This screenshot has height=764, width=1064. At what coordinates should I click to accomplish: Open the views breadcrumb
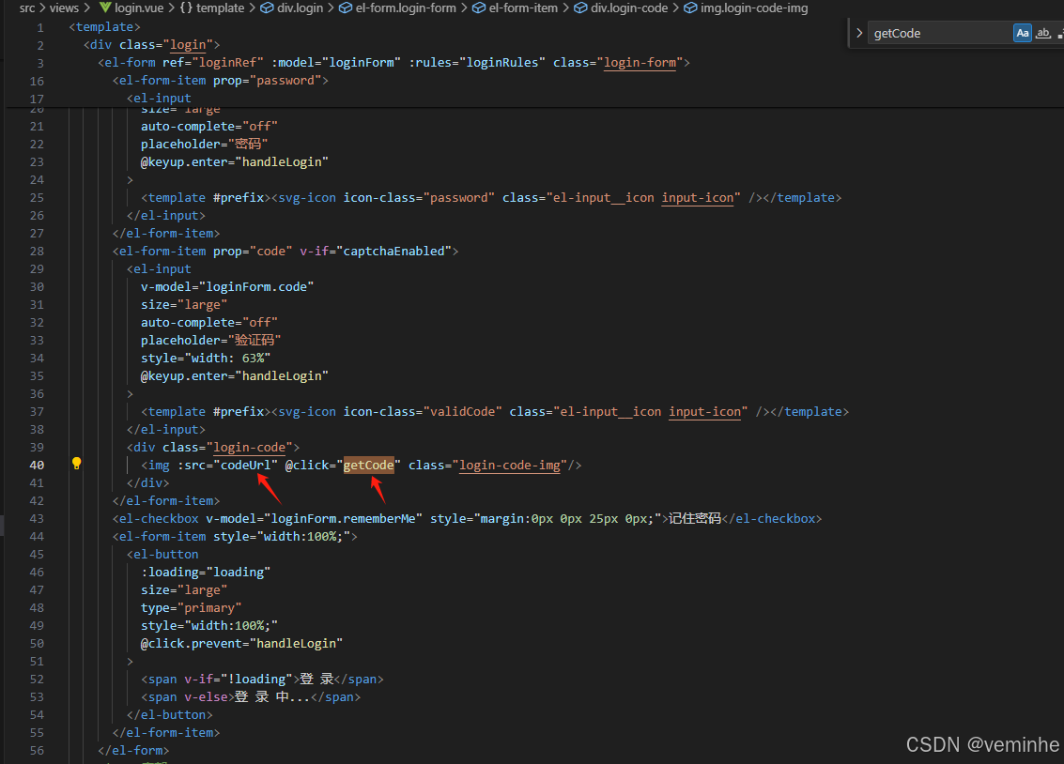click(x=64, y=8)
